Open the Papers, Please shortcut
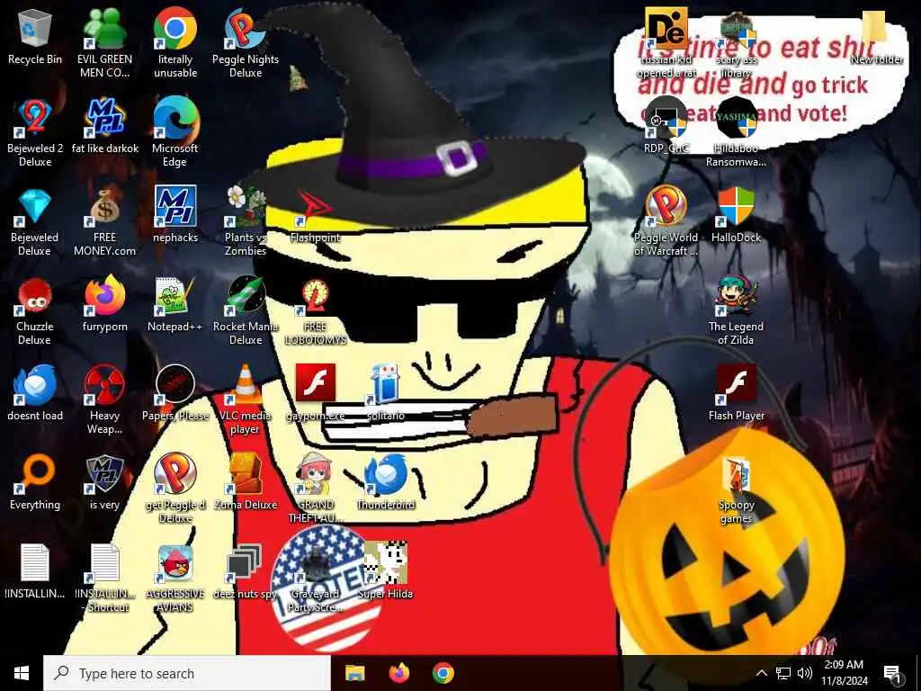This screenshot has height=691, width=921. (175, 385)
